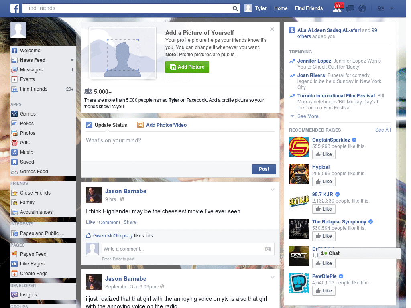Click Close Friends star icon
This screenshot has height=308, width=411.
tap(14, 193)
